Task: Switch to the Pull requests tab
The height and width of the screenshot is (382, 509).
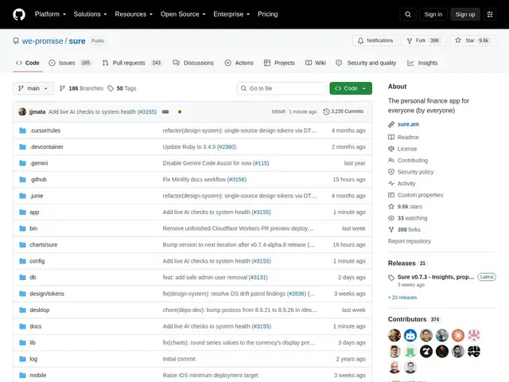Action: pyautogui.click(x=131, y=63)
